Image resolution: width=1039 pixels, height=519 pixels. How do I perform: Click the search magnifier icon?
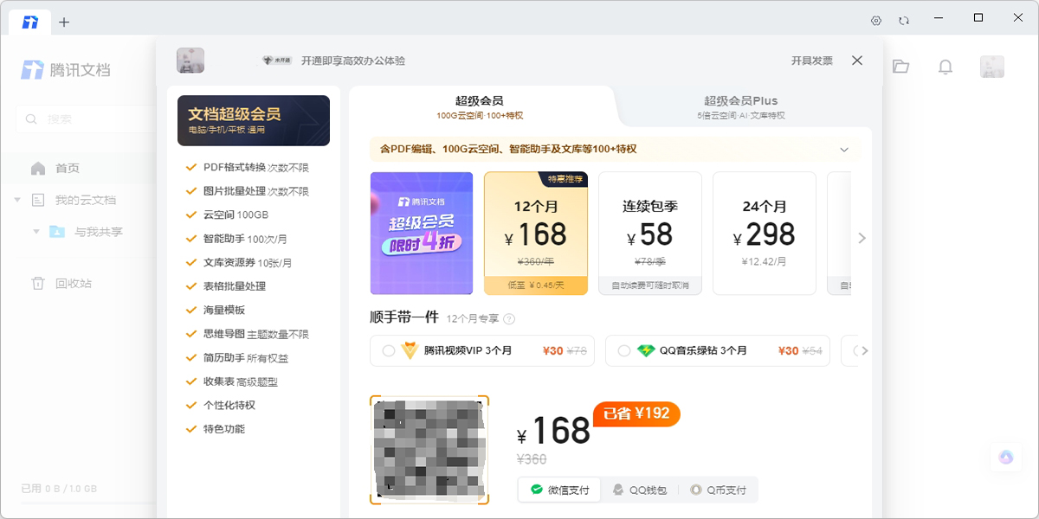(31, 119)
